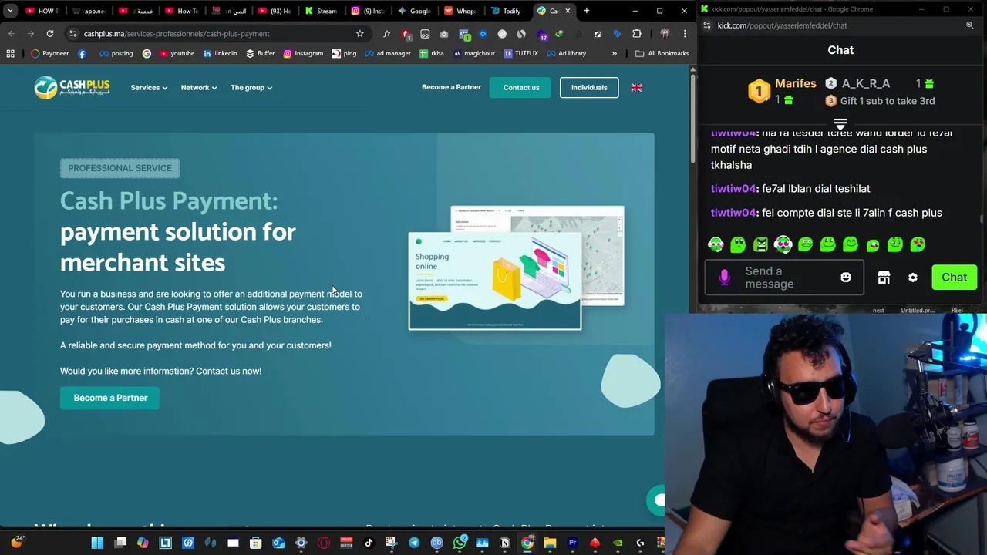Go back in browser history
The width and height of the screenshot is (987, 555).
tap(12, 34)
